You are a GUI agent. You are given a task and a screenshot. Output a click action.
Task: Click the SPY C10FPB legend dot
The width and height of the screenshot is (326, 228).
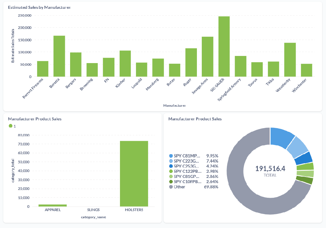(x=171, y=181)
